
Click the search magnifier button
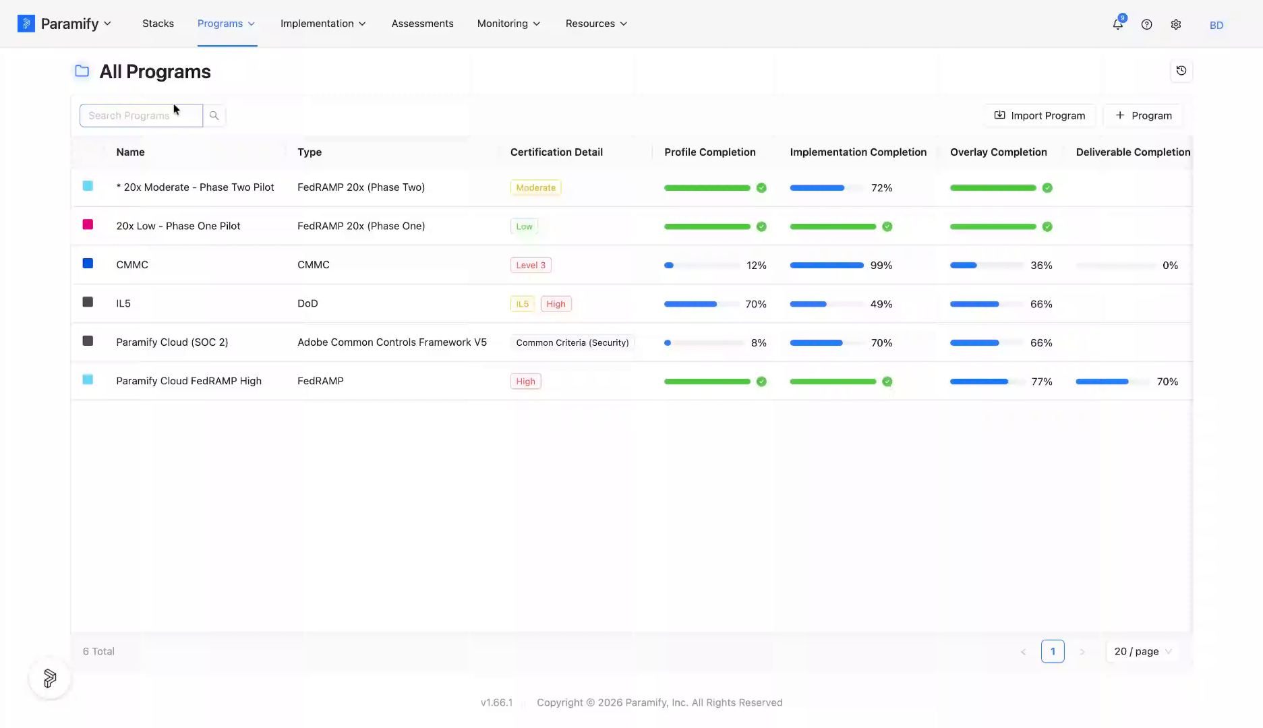point(214,115)
